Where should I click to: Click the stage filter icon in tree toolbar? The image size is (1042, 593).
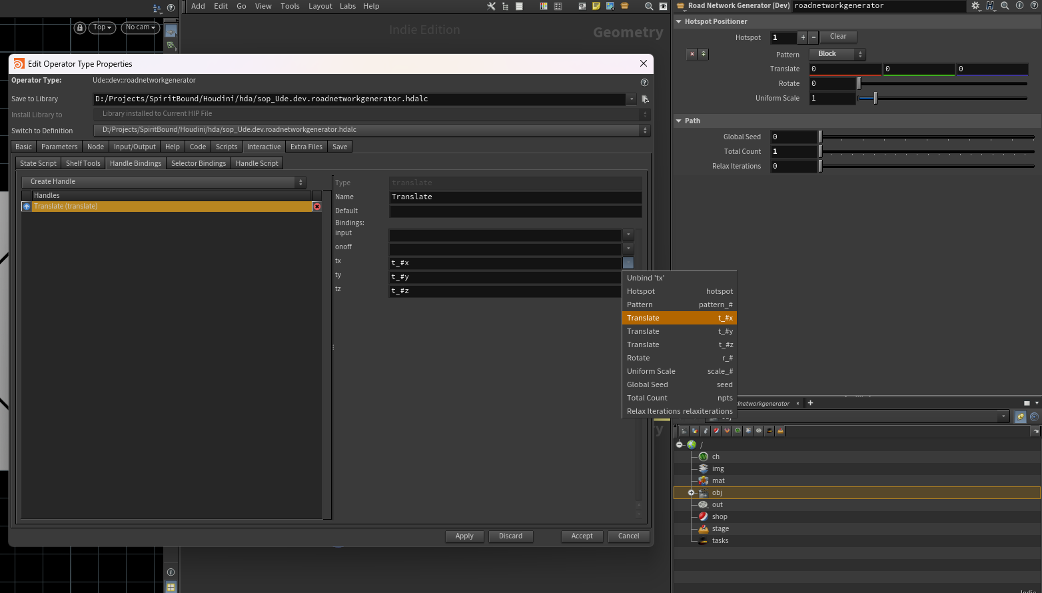(780, 430)
